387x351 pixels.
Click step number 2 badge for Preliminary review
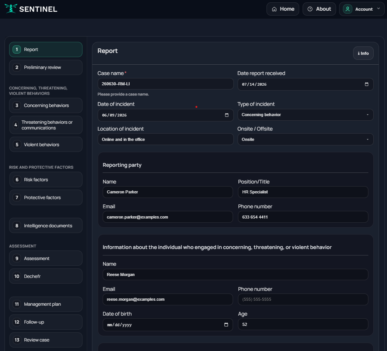(x=17, y=67)
